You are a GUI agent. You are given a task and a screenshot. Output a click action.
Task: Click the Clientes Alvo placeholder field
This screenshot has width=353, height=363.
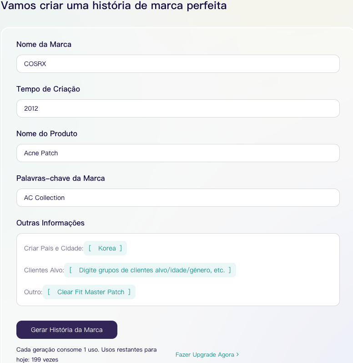click(151, 270)
